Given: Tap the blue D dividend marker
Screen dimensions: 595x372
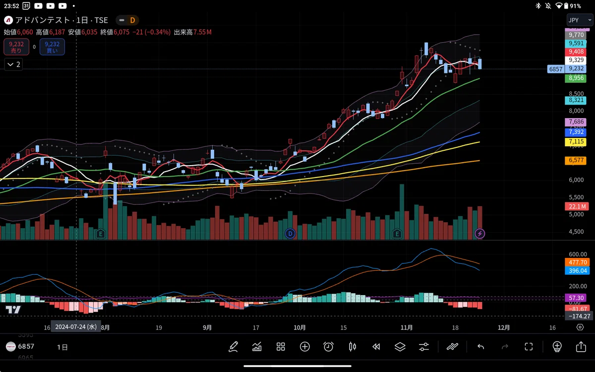Looking at the screenshot, I should [290, 233].
